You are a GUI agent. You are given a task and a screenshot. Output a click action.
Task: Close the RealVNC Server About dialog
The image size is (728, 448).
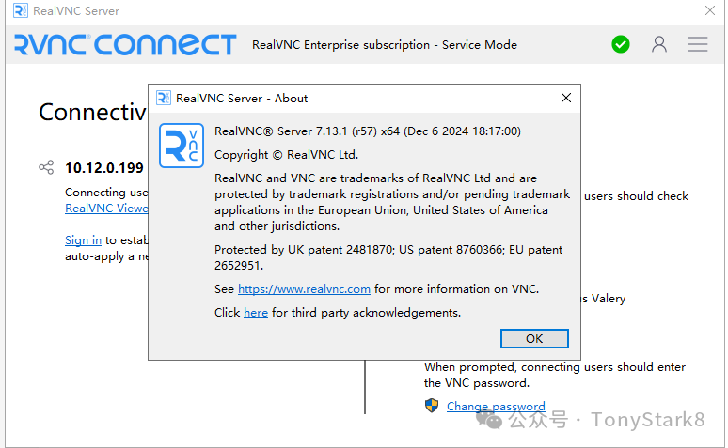tap(565, 98)
